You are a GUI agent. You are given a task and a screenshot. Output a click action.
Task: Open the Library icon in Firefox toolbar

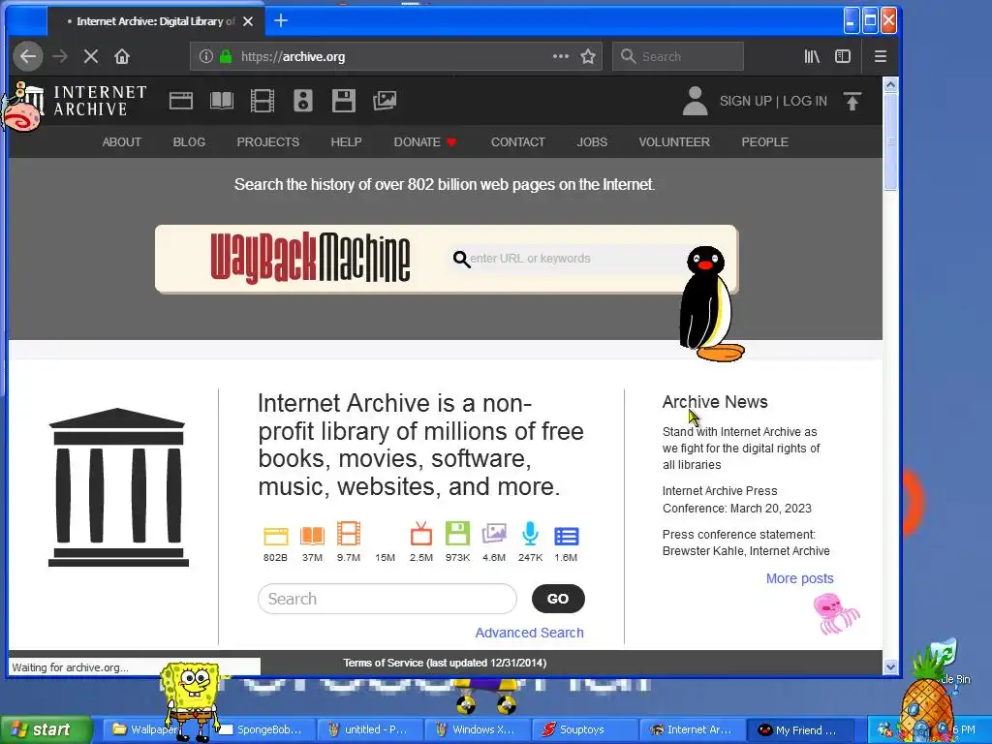tap(812, 56)
